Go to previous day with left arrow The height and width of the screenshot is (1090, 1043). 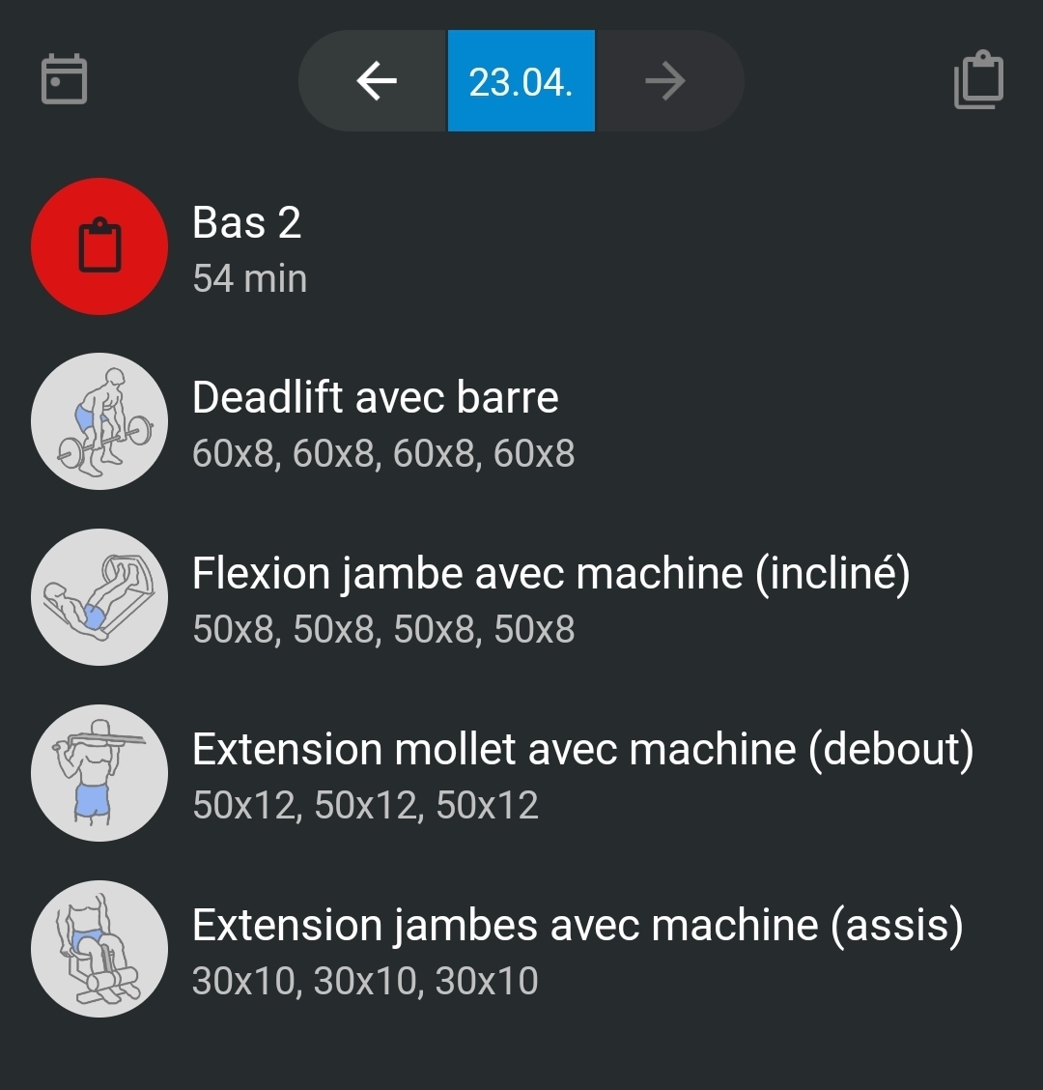coord(377,81)
